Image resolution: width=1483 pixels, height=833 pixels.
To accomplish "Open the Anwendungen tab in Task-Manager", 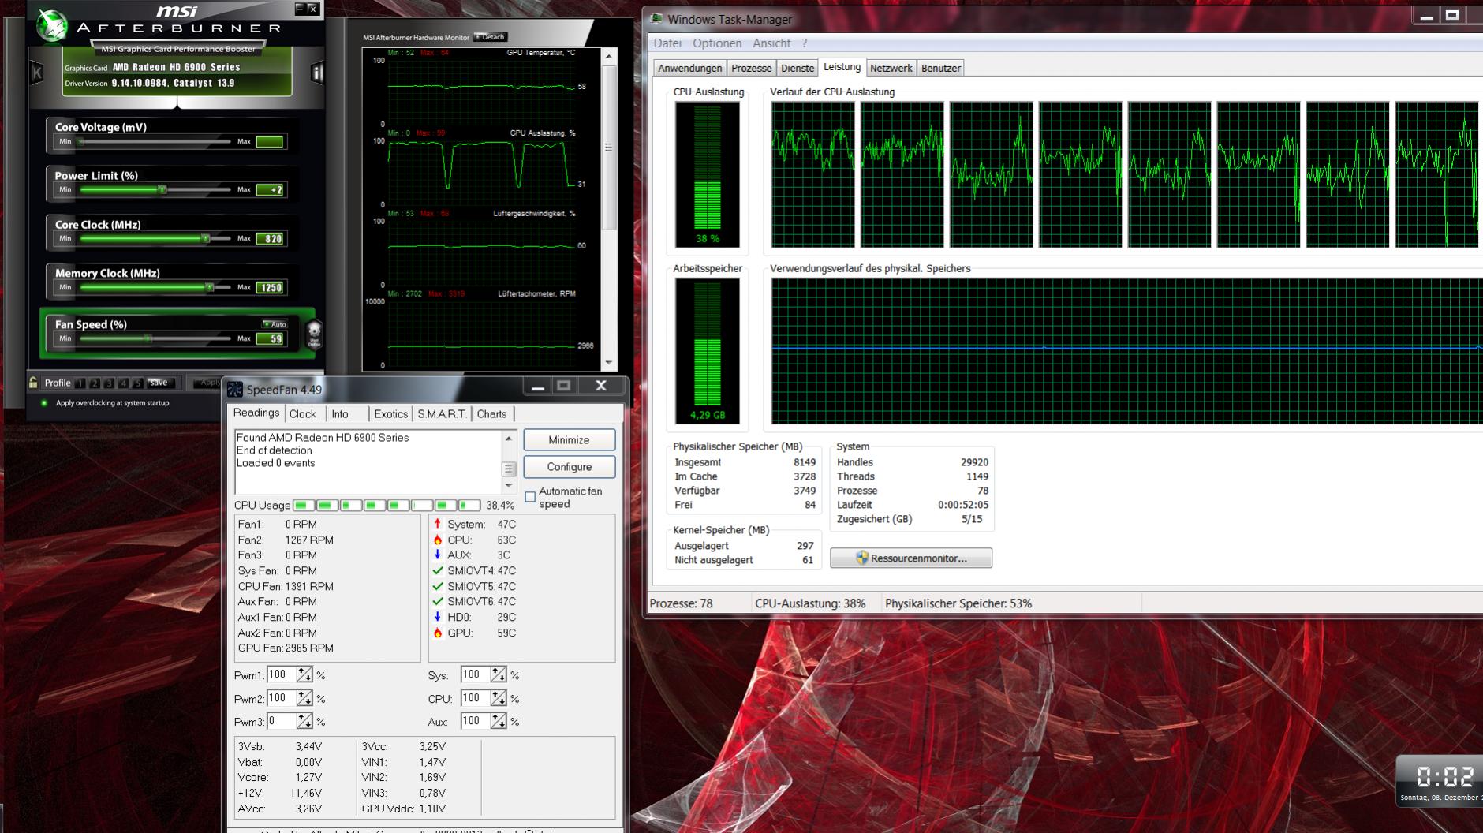I will (x=689, y=68).
